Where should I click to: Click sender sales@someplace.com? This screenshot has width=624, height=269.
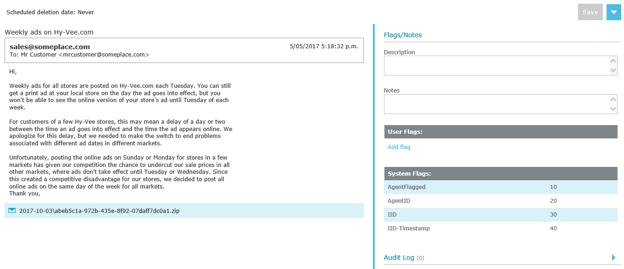tap(50, 47)
